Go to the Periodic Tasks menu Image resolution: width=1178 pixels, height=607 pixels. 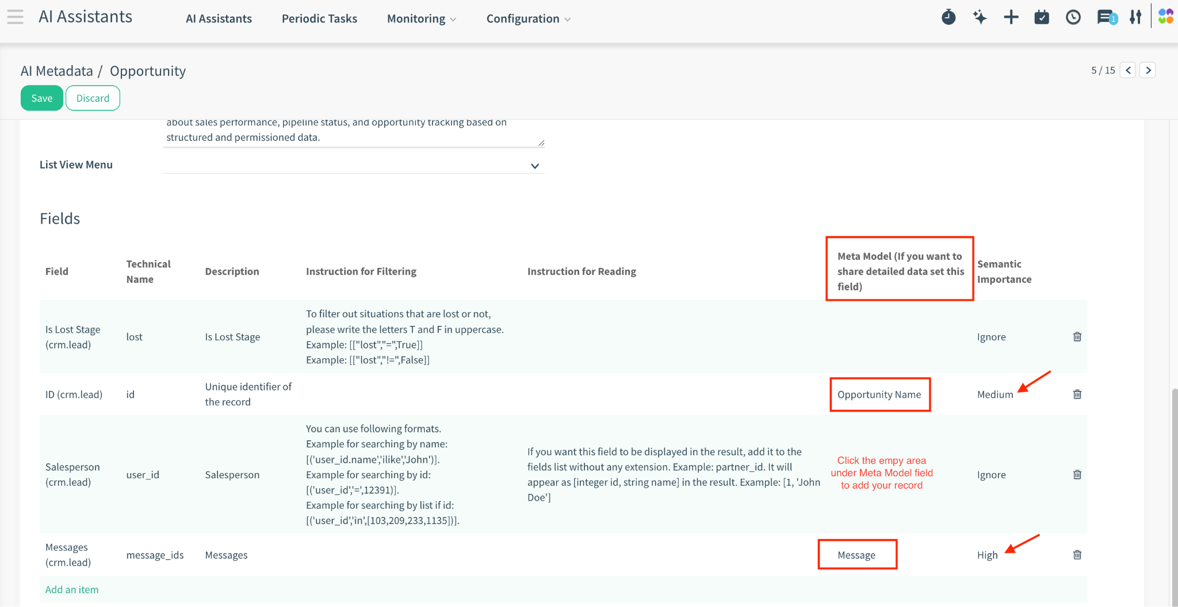click(319, 19)
